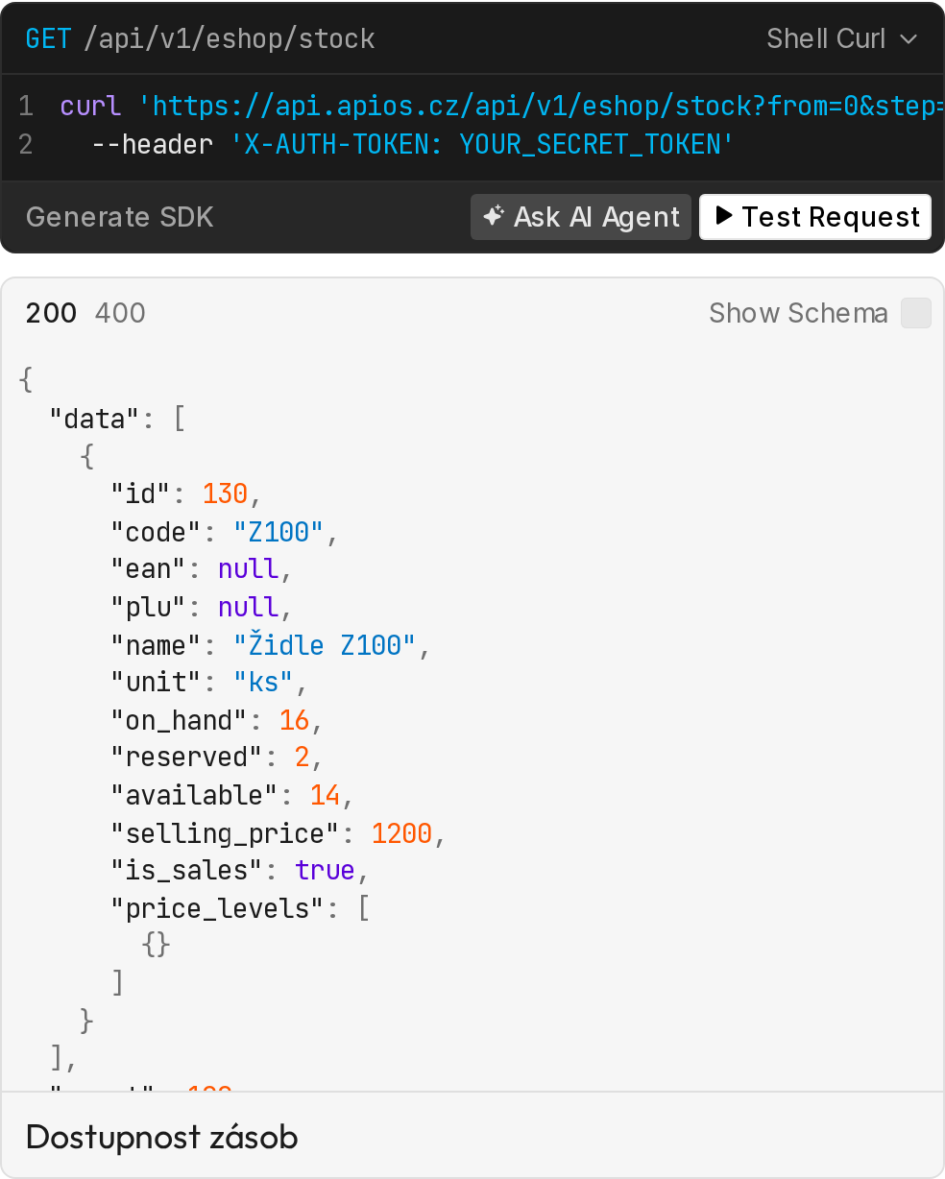The height and width of the screenshot is (1179, 945).
Task: Click the available value 14
Action: tap(325, 795)
